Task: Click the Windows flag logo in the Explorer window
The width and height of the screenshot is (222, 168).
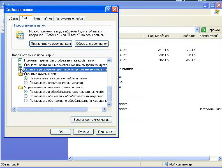Action: (217, 12)
